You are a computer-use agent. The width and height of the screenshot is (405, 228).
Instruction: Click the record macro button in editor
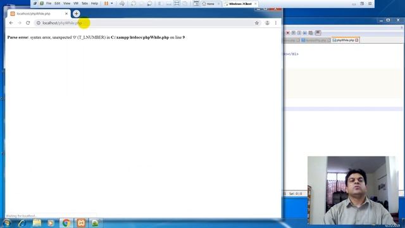[288, 33]
